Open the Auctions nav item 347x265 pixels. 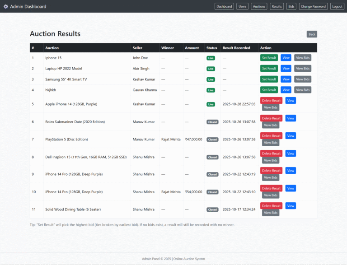259,6
